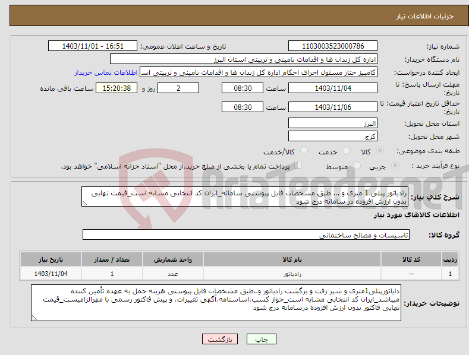The height and width of the screenshot is (355, 469).
Task: Select the جزیی purchase type radio
Action: (x=395, y=165)
